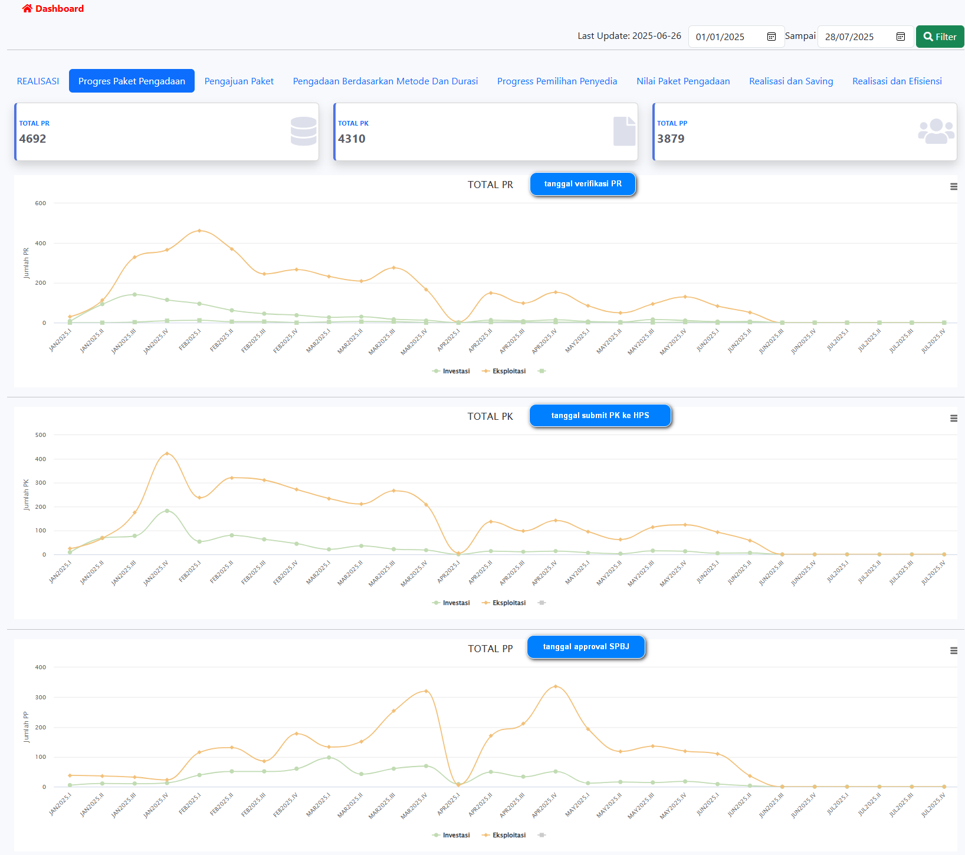Screen dimensions: 965x855
Task: Switch to the Nilai Paket Pengadaan tab
Action: 683,81
